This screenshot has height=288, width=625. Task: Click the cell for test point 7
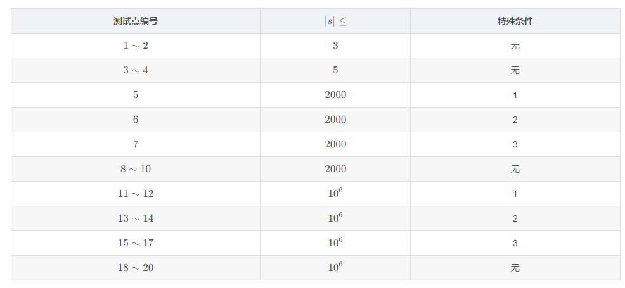click(x=136, y=144)
